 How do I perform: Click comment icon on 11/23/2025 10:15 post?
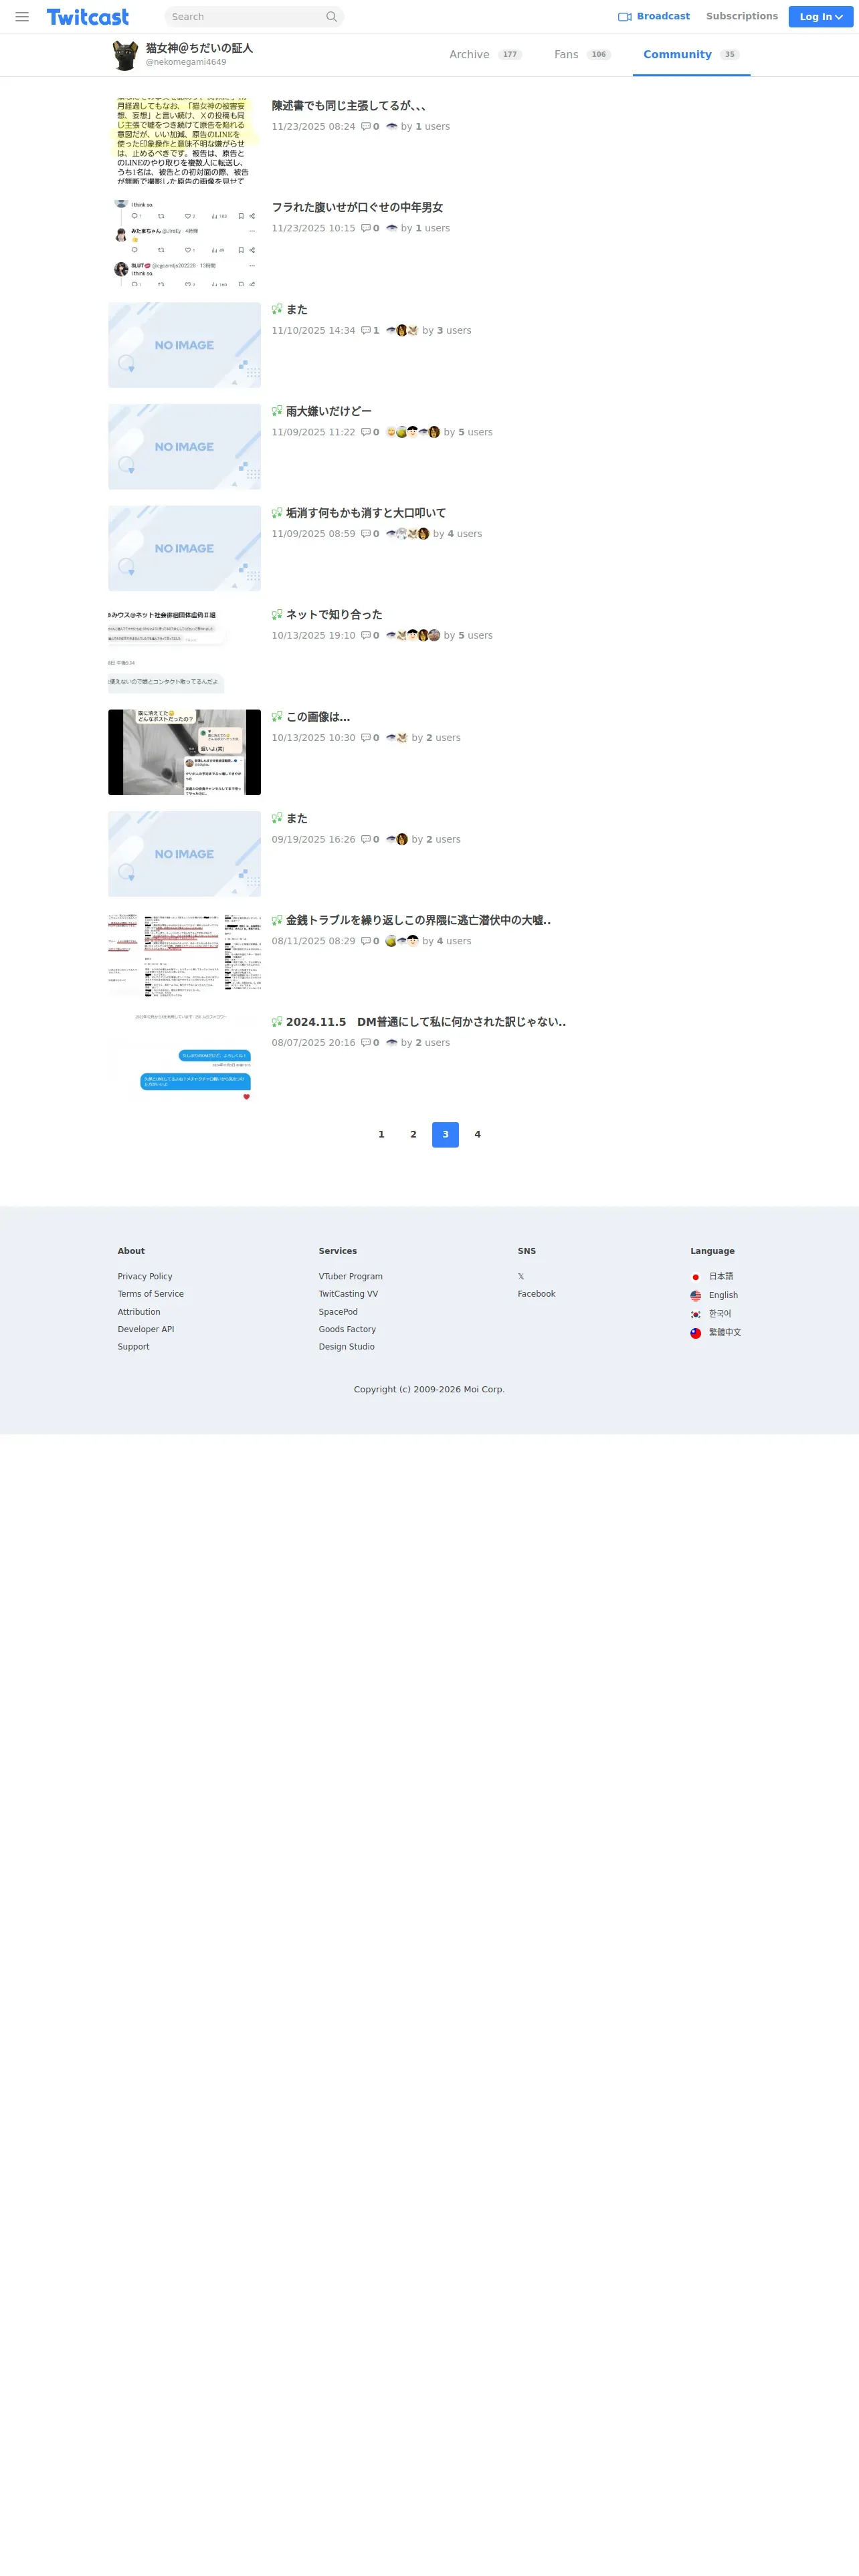click(366, 229)
